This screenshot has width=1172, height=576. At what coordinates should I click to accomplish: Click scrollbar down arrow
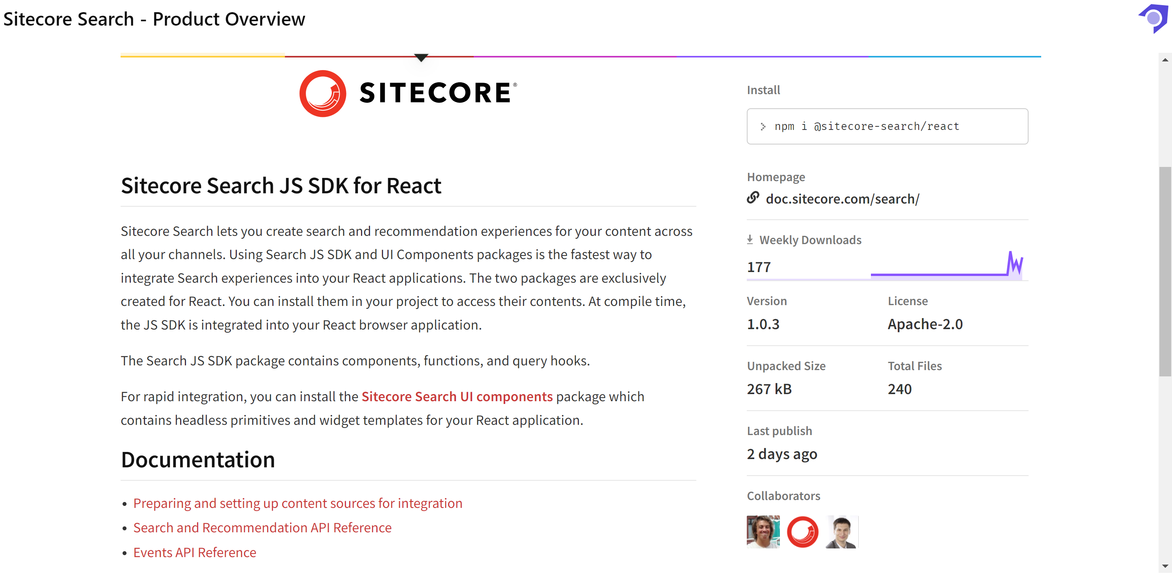(x=1165, y=566)
